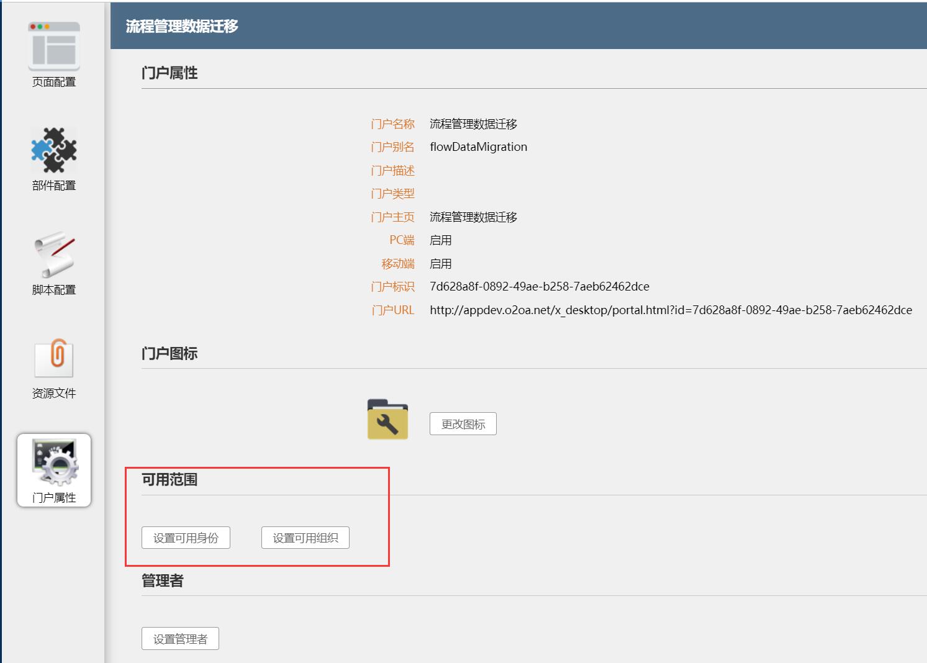Open the 页面配置 page config icon
This screenshot has width=927, height=663.
[x=54, y=46]
